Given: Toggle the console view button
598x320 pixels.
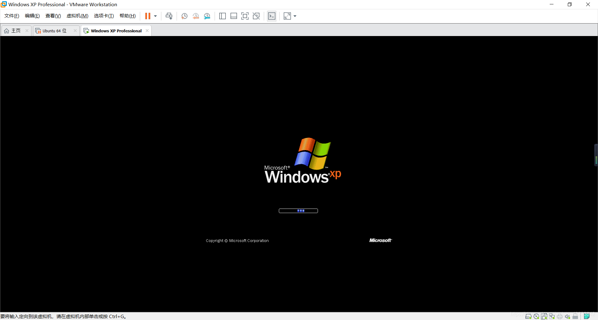Looking at the screenshot, I should point(272,16).
